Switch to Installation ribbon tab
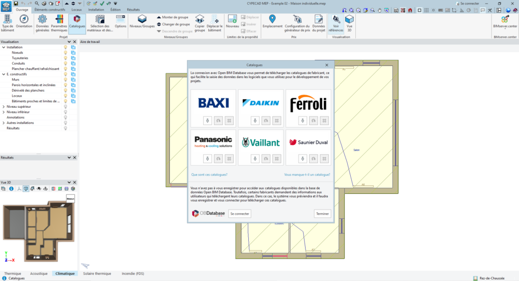The image size is (519, 281). (x=96, y=10)
